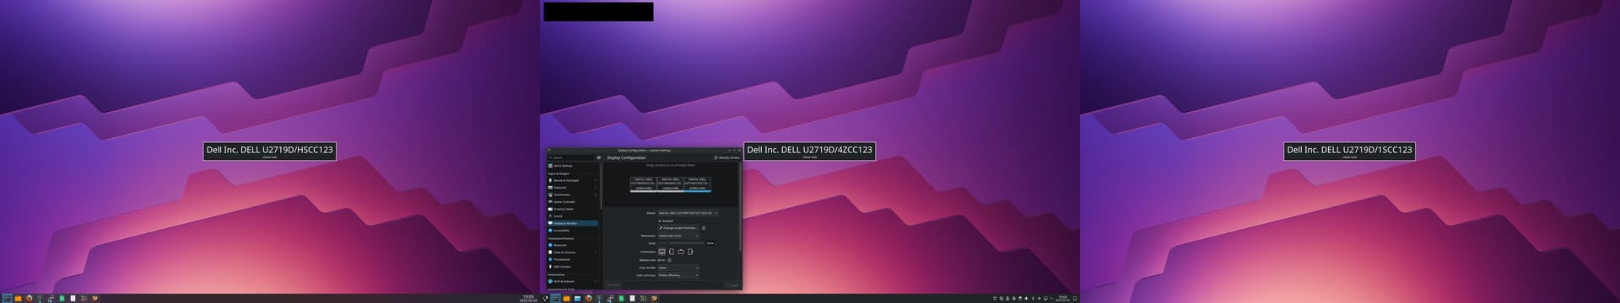1620x303 pixels.
Task: Open the hamburger menu beside search
Action: (599, 157)
